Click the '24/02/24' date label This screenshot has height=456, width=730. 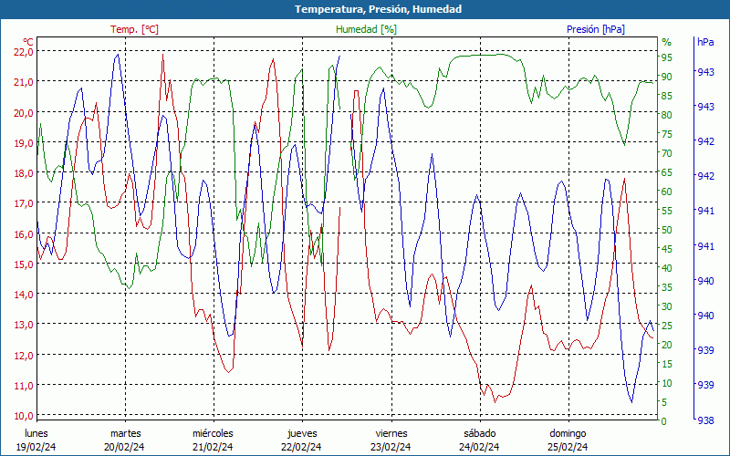coord(479,448)
